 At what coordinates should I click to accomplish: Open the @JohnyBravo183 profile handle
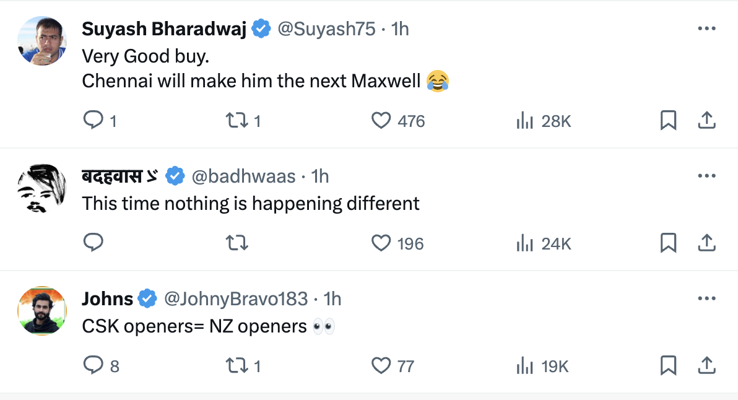click(x=235, y=298)
